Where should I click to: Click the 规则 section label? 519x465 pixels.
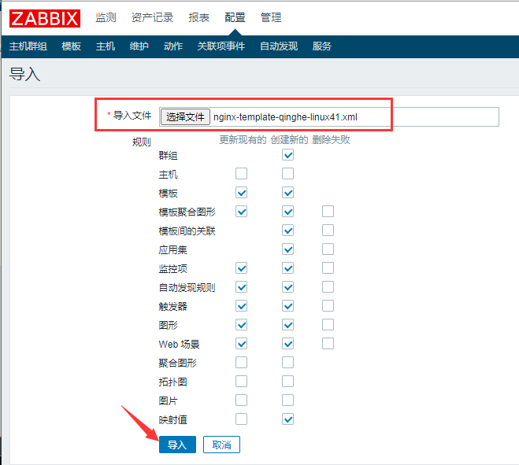(x=142, y=142)
